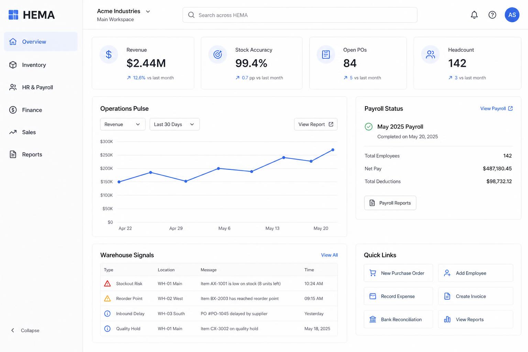Expand the Acme Industries workspace switcher
Viewport: 528px width, 352px height.
tap(124, 15)
